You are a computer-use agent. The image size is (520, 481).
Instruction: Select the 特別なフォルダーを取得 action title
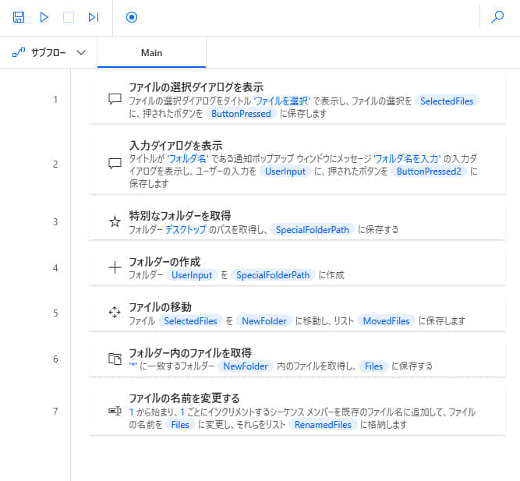(x=180, y=216)
